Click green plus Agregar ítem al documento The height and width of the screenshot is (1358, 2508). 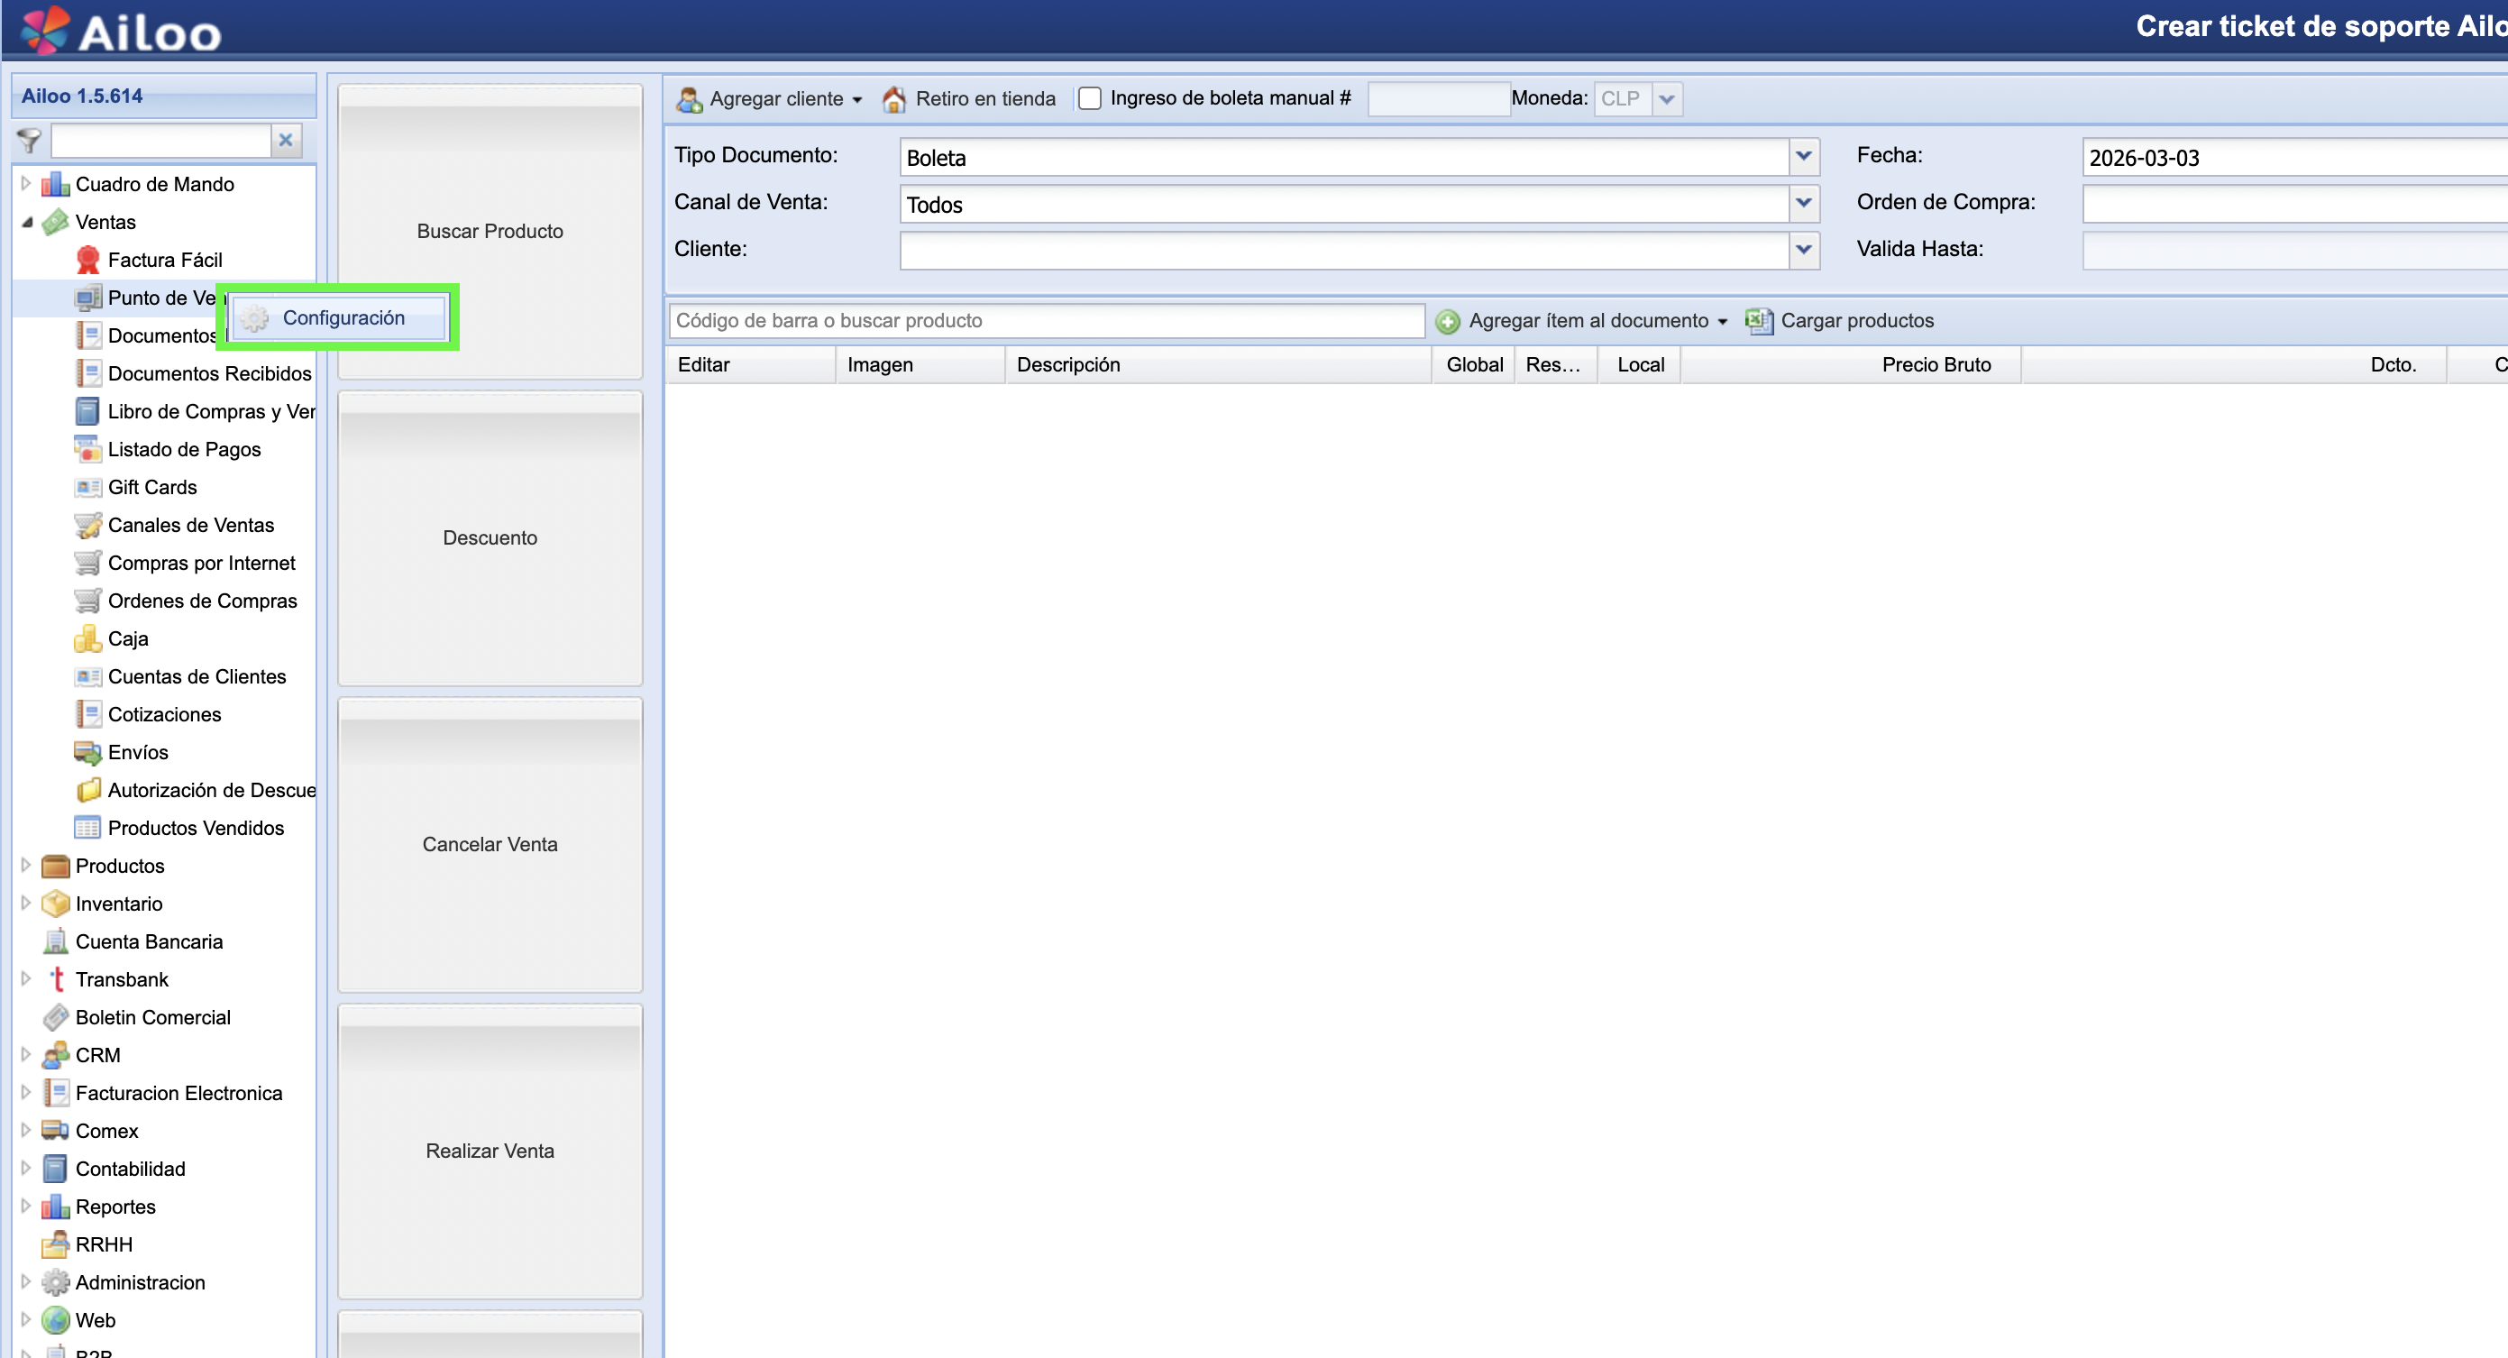[x=1448, y=322]
